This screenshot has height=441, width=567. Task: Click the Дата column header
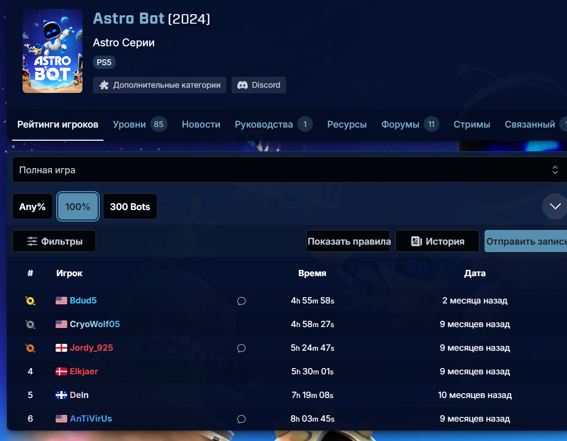point(475,274)
